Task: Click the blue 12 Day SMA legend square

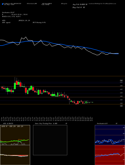Action: (x=3, y=4)
